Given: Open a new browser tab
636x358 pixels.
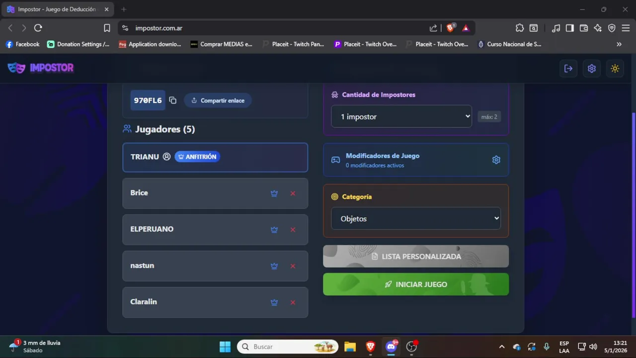Looking at the screenshot, I should (124, 9).
